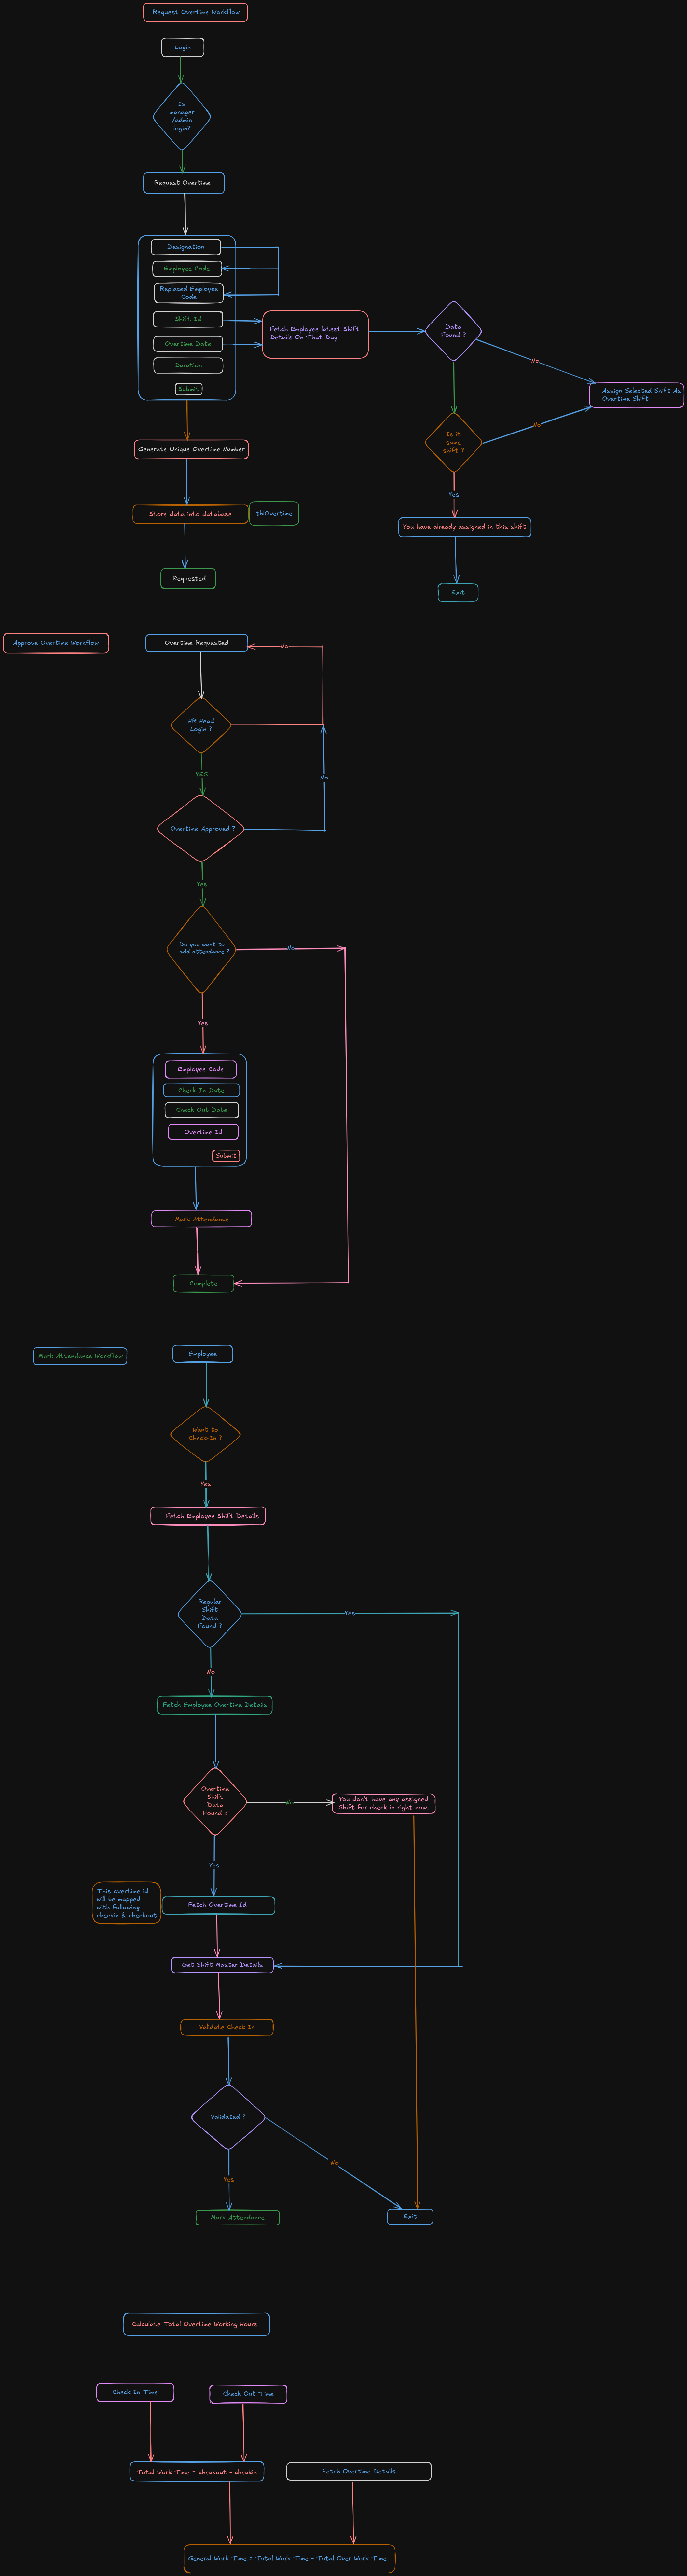Click the 'Approve Overtime Workflow' title label
Image resolution: width=687 pixels, height=2576 pixels.
click(x=56, y=643)
